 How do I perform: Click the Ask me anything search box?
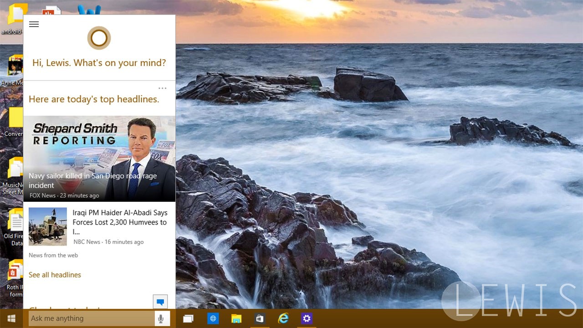(x=92, y=318)
